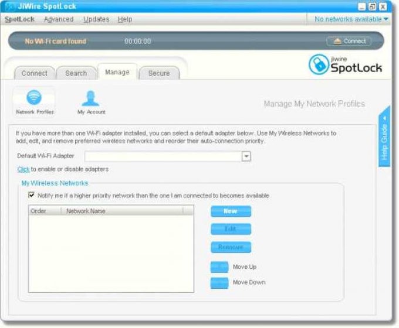Click the New network button
399x328 pixels.
(x=231, y=211)
